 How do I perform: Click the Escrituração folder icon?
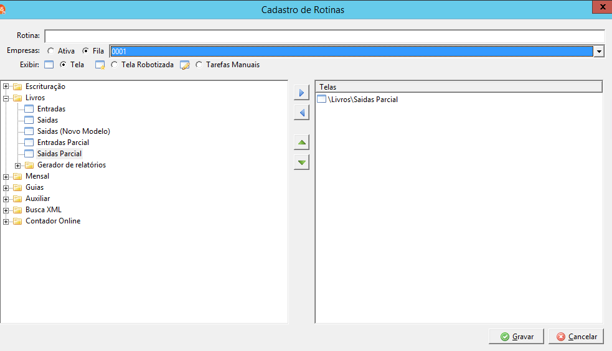[x=17, y=87]
